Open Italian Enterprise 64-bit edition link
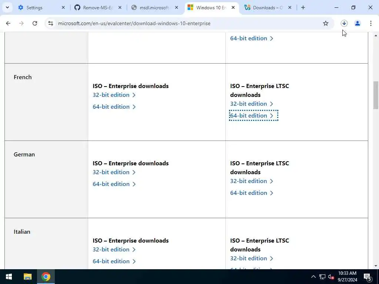This screenshot has width=379, height=284. [x=114, y=261]
